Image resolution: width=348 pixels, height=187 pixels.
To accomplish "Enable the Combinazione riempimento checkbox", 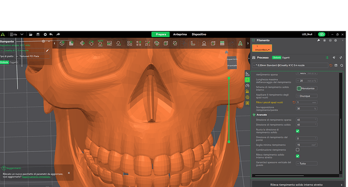I will pos(298,150).
